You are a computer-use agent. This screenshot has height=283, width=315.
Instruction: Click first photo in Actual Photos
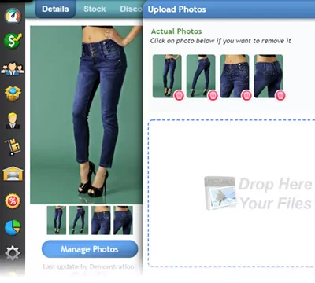[167, 76]
